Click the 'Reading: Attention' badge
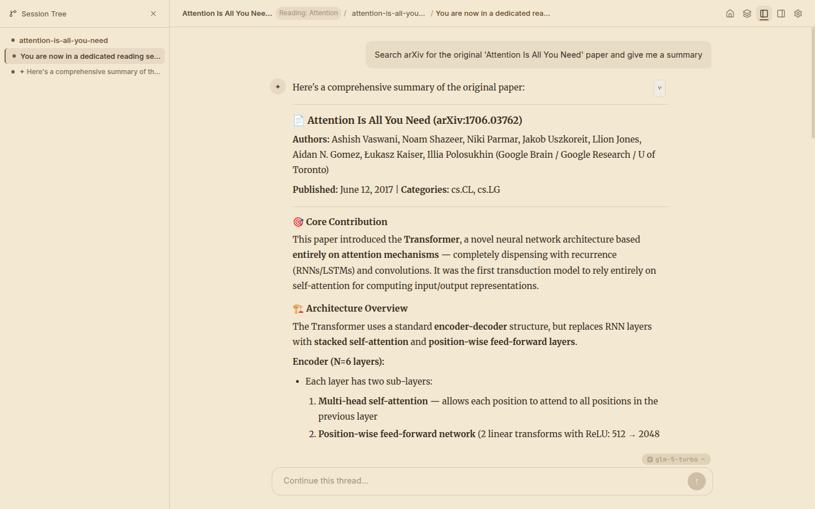The width and height of the screenshot is (815, 509). point(308,13)
